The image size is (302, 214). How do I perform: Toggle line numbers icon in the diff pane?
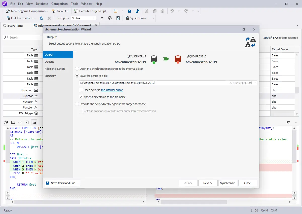13,122
